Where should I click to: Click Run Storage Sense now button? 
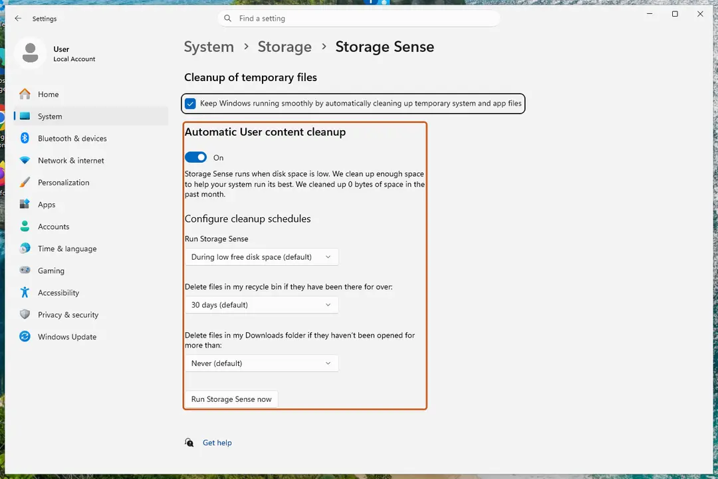[x=231, y=399]
